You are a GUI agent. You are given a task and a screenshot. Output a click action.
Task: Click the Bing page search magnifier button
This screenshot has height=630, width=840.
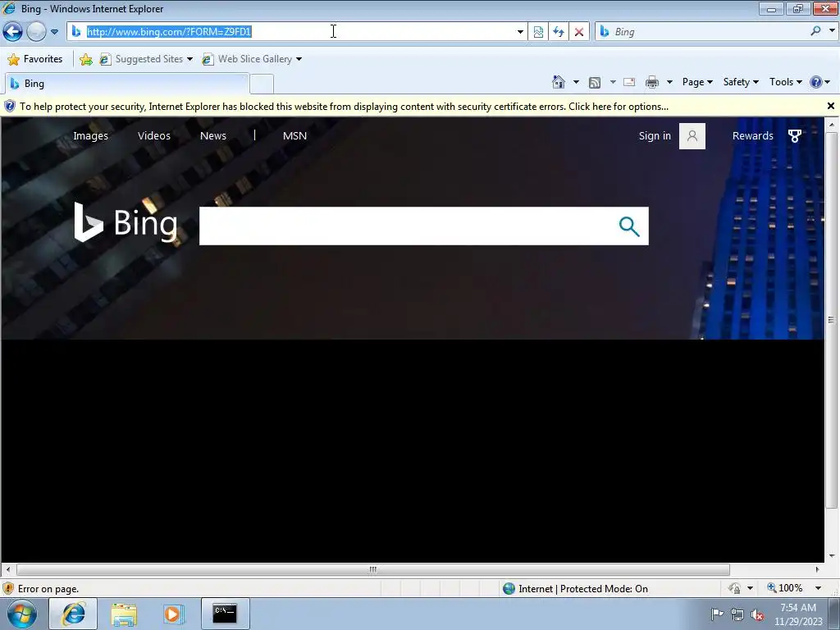(x=629, y=226)
